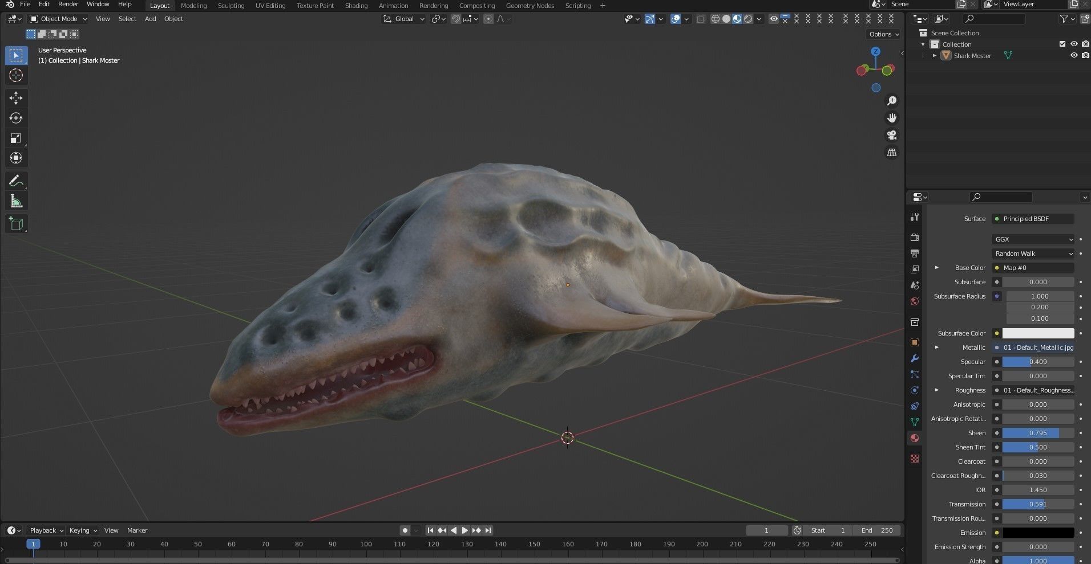Switch to Shading workspace tab
Screen dimensions: 1091x564
tap(356, 6)
